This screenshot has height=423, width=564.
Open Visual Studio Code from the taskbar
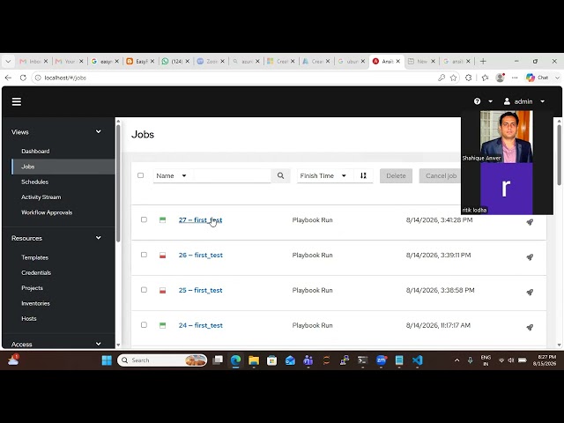417,360
